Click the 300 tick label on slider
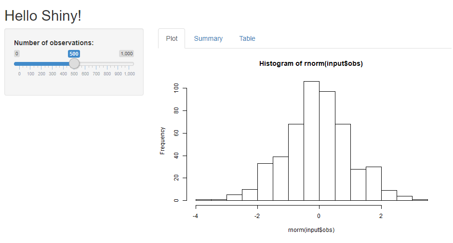 (53, 74)
